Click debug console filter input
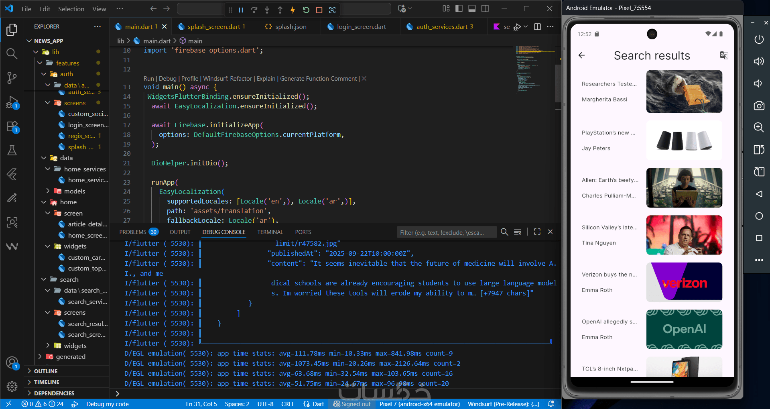This screenshot has width=770, height=409. click(x=447, y=232)
